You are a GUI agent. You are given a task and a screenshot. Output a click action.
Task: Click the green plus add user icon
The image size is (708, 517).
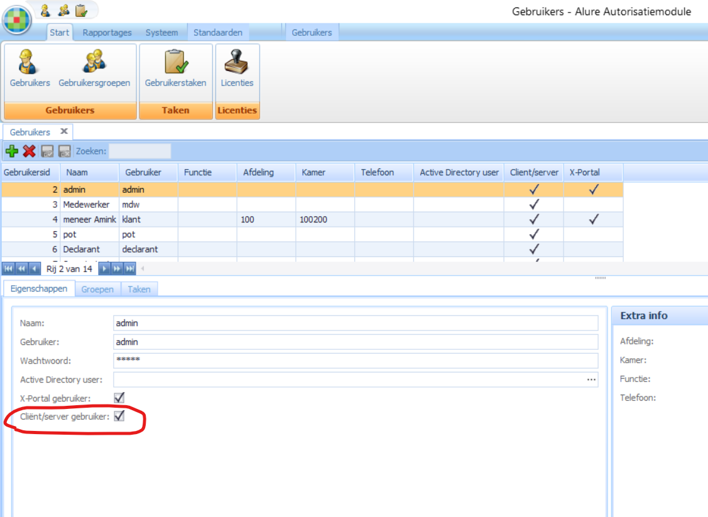click(x=11, y=151)
